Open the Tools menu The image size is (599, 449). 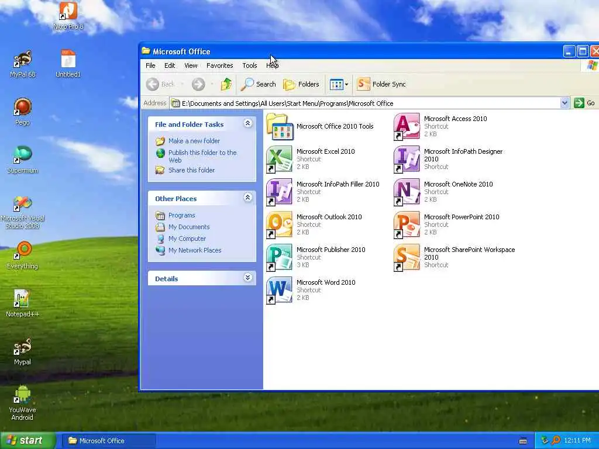[249, 65]
